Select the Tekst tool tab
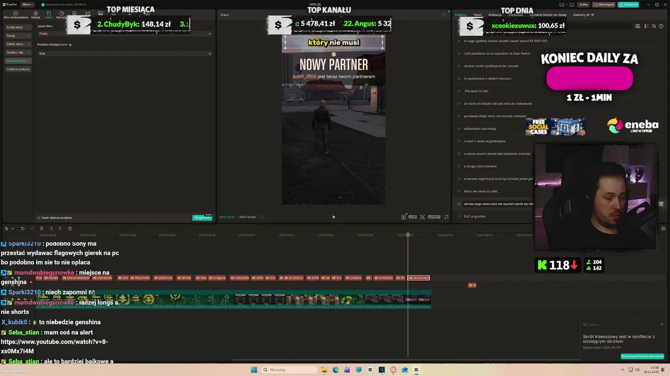The image size is (670, 376). (48, 15)
